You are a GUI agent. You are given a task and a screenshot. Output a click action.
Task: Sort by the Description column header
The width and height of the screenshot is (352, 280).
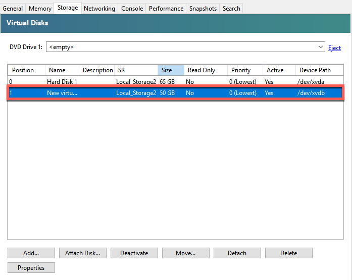(x=97, y=70)
